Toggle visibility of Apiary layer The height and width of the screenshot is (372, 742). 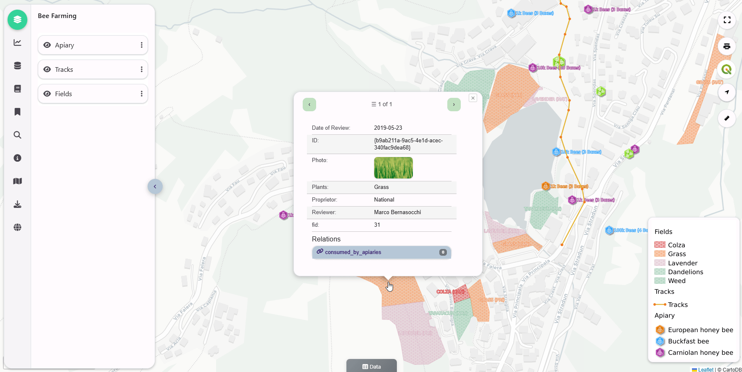tap(47, 45)
